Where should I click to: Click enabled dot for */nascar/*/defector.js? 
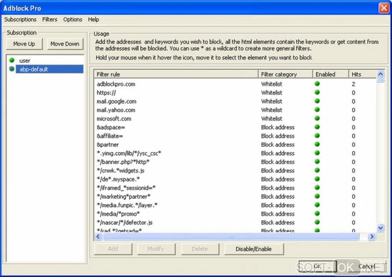pyautogui.click(x=317, y=222)
